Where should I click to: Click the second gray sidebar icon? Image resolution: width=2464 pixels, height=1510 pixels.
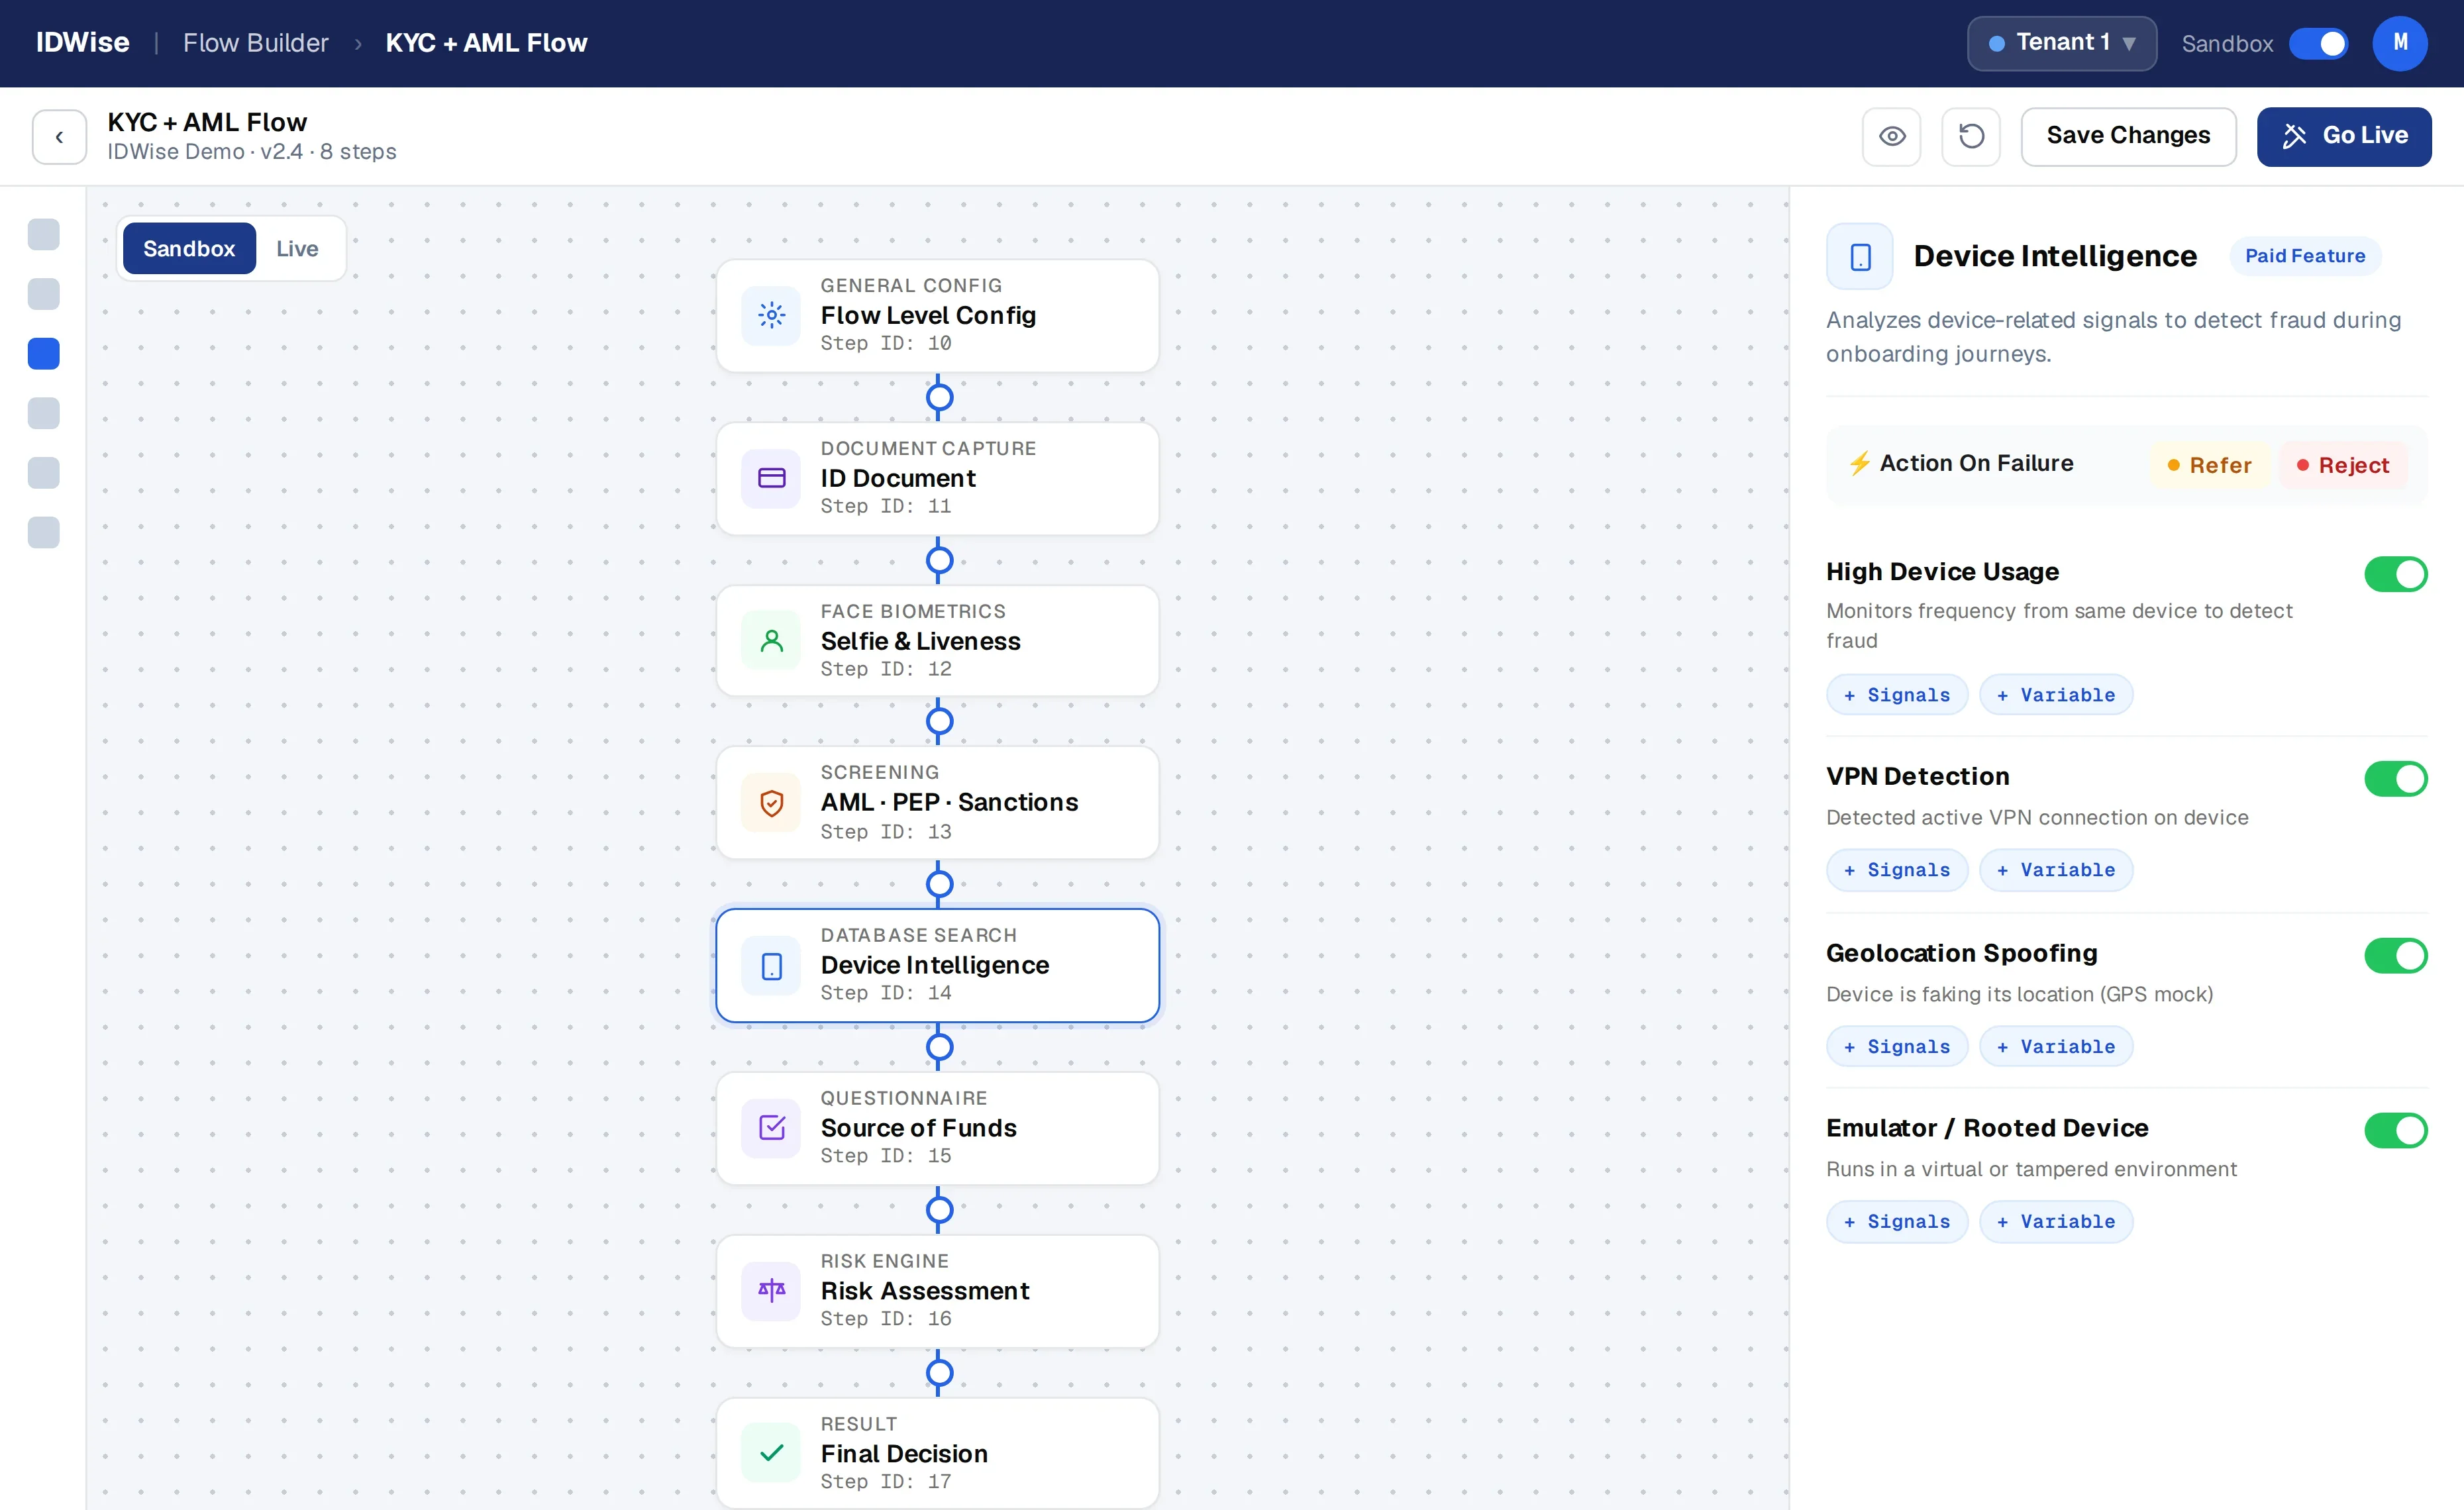click(44, 294)
